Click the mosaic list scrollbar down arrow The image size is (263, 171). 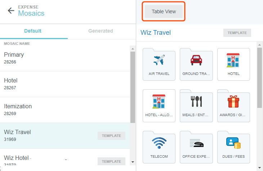pos(133,162)
